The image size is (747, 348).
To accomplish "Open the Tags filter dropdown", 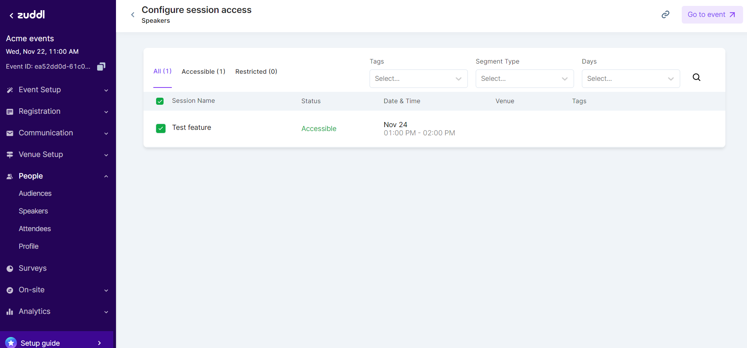I will (x=418, y=78).
